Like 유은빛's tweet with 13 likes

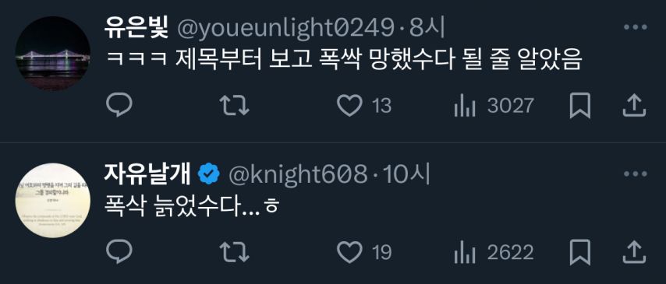click(x=349, y=105)
